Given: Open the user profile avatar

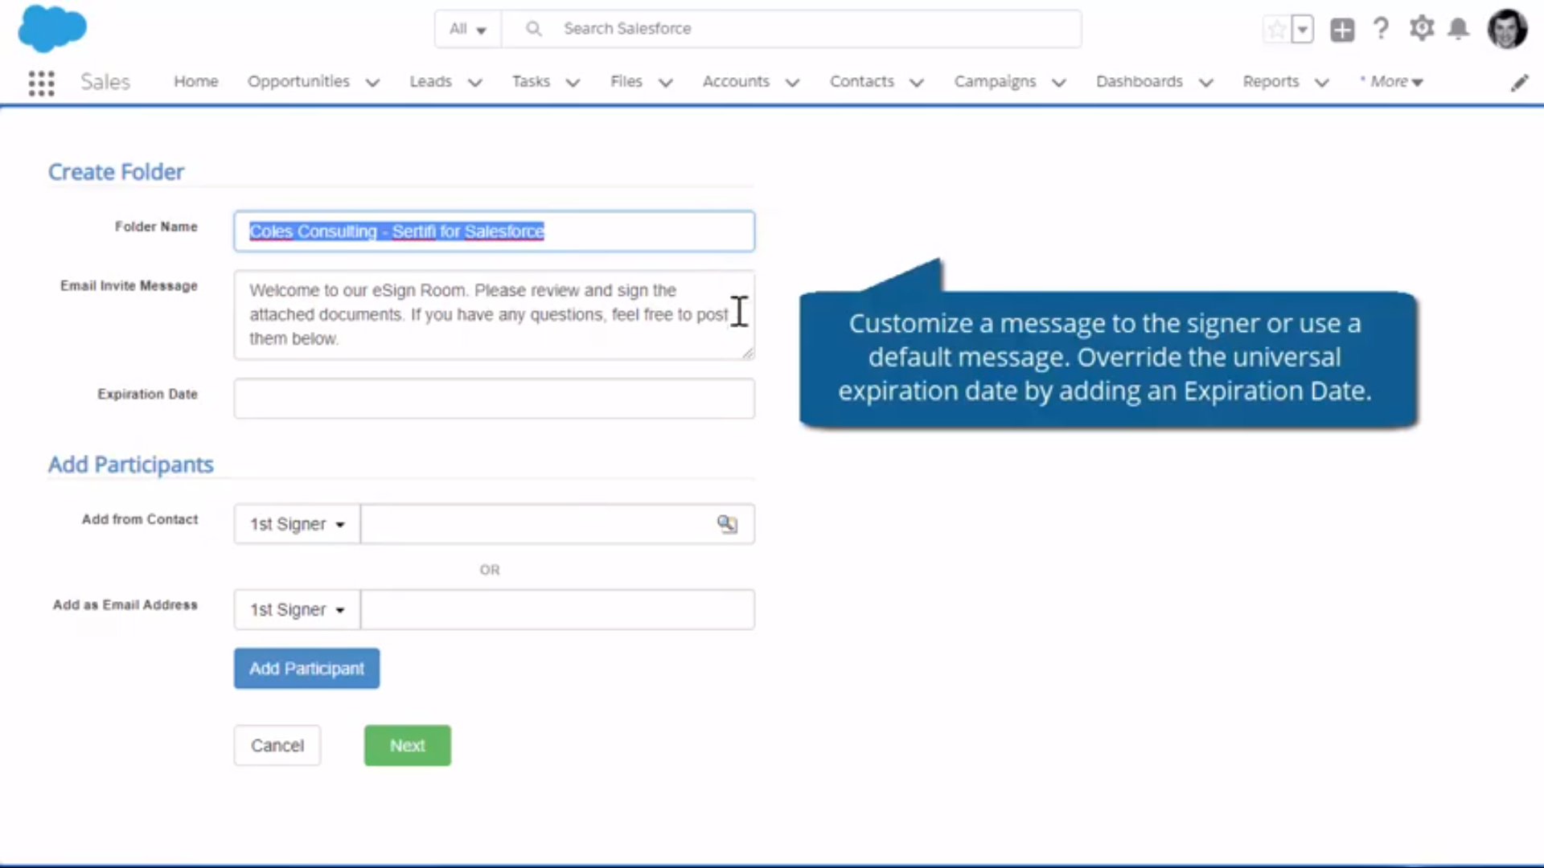Looking at the screenshot, I should [1508, 29].
